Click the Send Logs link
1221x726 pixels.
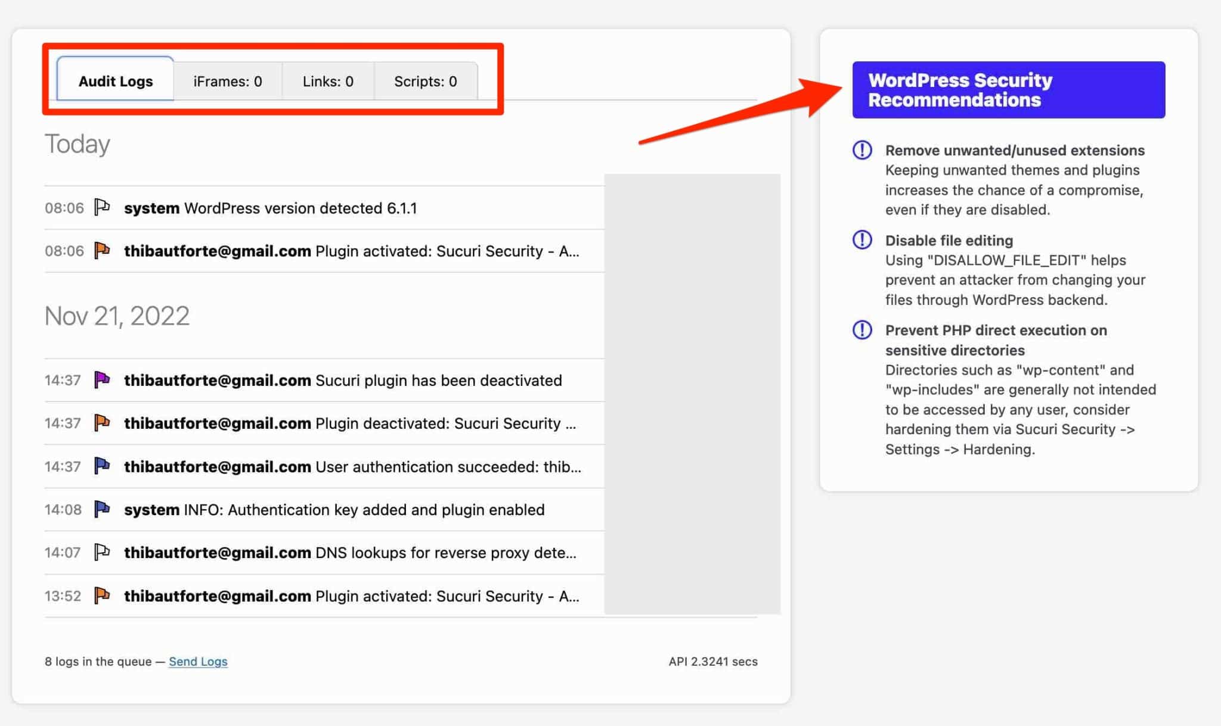[198, 661]
